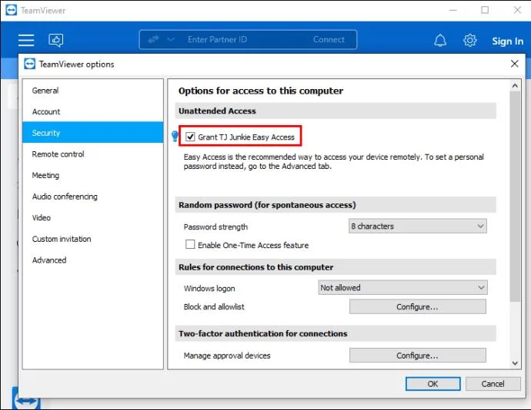Screen dimensions: 531x410
Task: Click the TeamViewer logo in main title bar
Action: pos(11,10)
